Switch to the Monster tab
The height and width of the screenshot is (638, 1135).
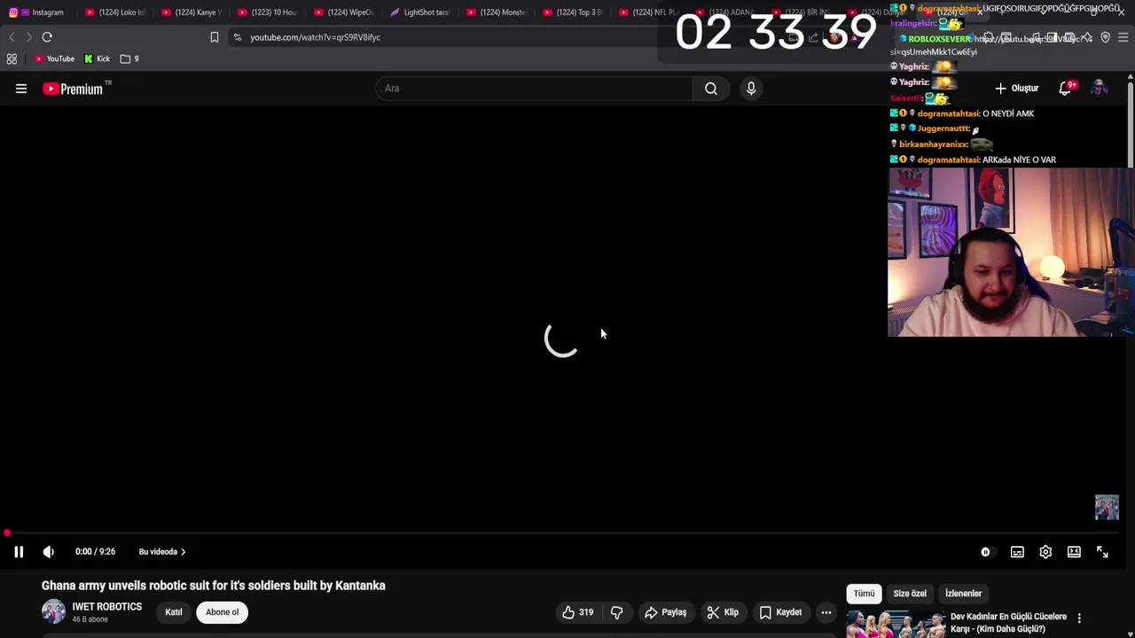[x=497, y=12]
